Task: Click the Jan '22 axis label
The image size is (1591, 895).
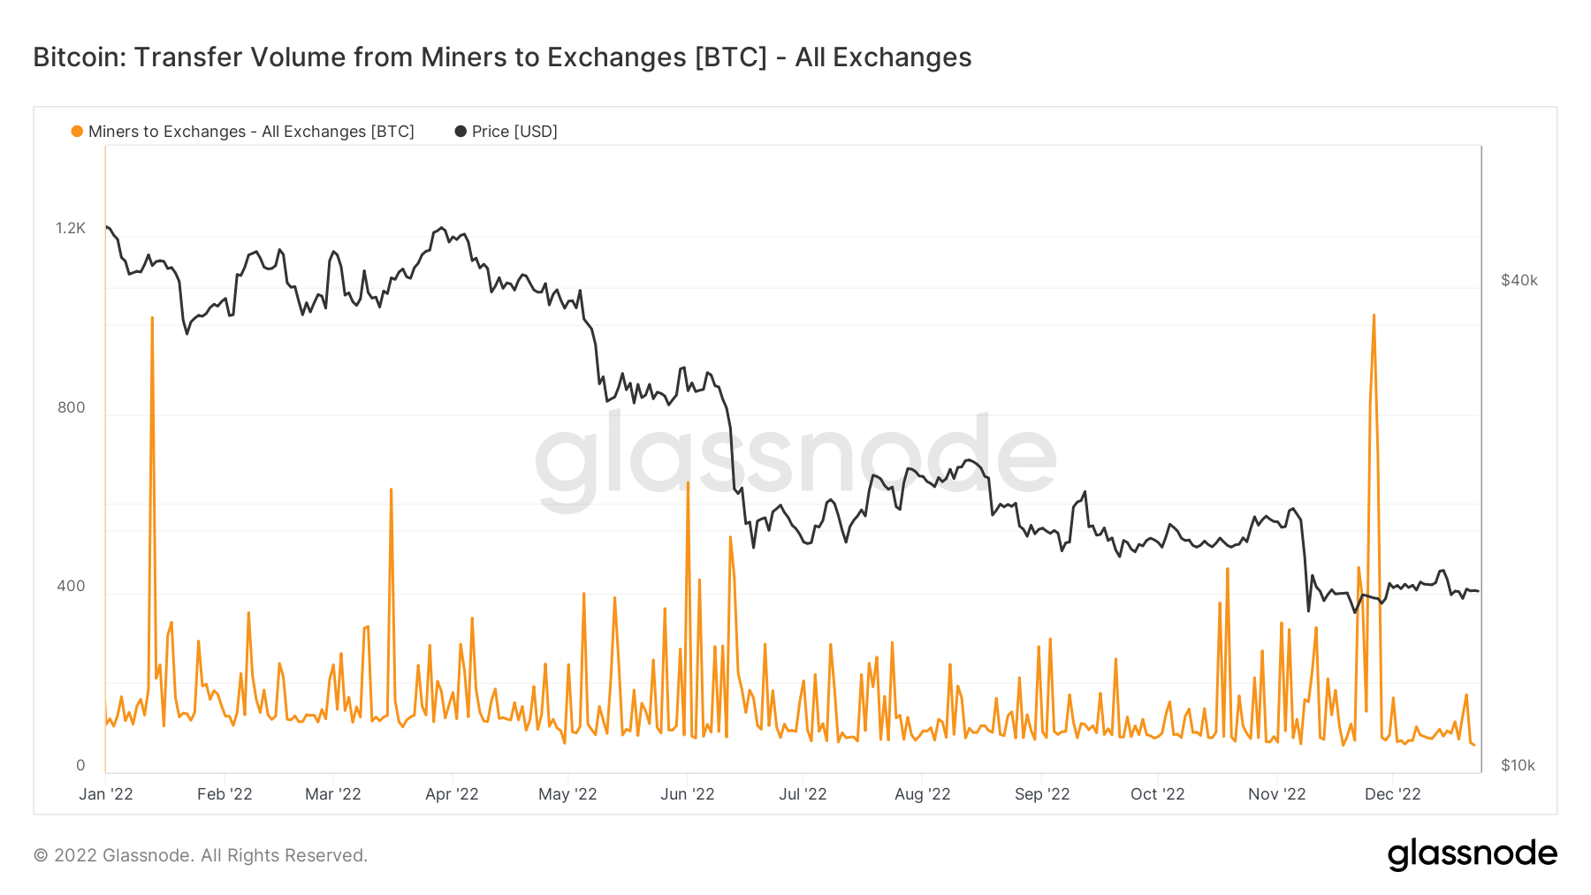Action: [x=106, y=794]
